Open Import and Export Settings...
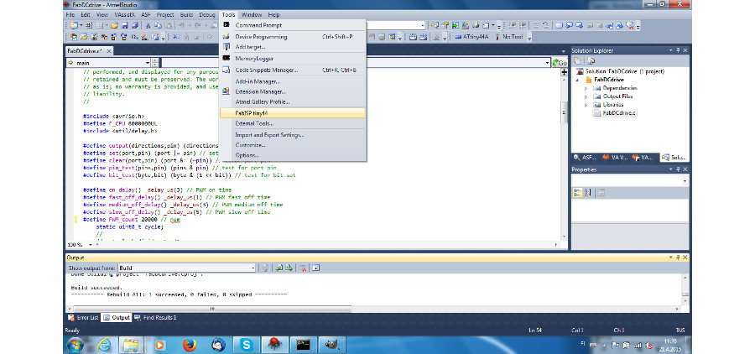755x354 pixels. click(292, 135)
